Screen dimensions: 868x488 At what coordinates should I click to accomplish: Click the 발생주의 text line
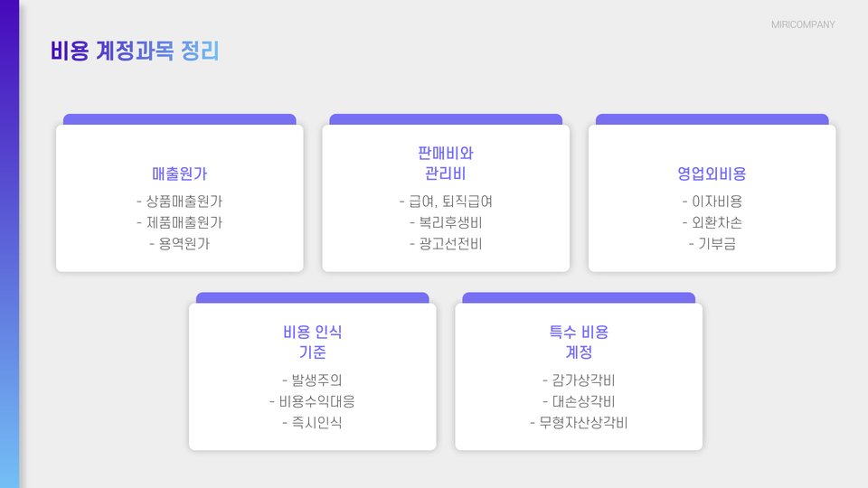point(312,380)
